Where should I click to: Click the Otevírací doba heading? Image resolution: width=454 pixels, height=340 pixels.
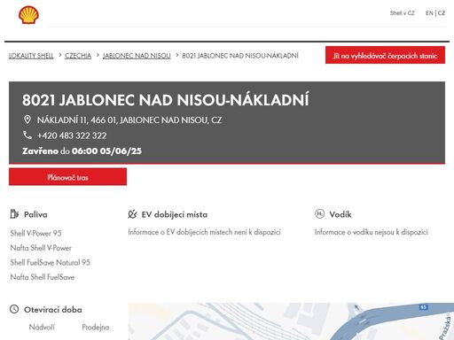click(x=53, y=310)
